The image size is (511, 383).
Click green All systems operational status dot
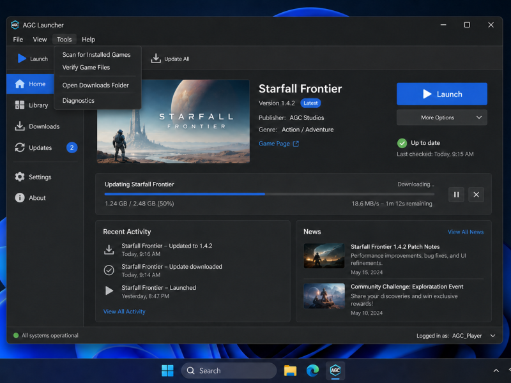click(15, 336)
